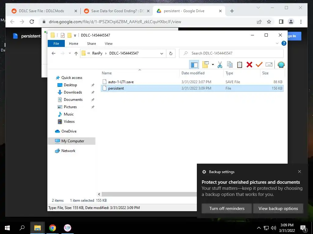The height and width of the screenshot is (234, 313).
Task: Click the properties checkmark in quick access toolbar
Action: pos(62,35)
